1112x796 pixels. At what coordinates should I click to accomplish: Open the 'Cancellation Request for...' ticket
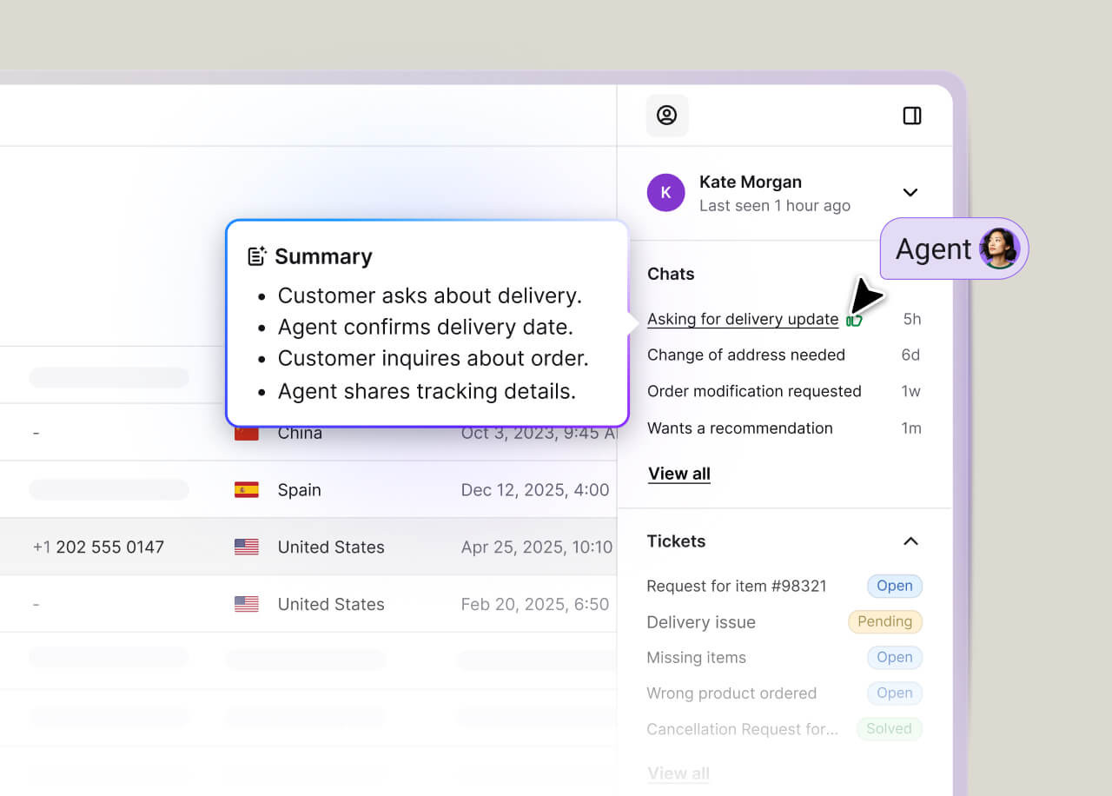click(x=742, y=729)
